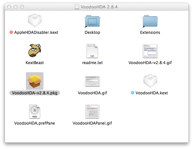Viewport: 193px width, 149px height.
Task: Click the VoodooHDA.kext file name
Action: 152,93
